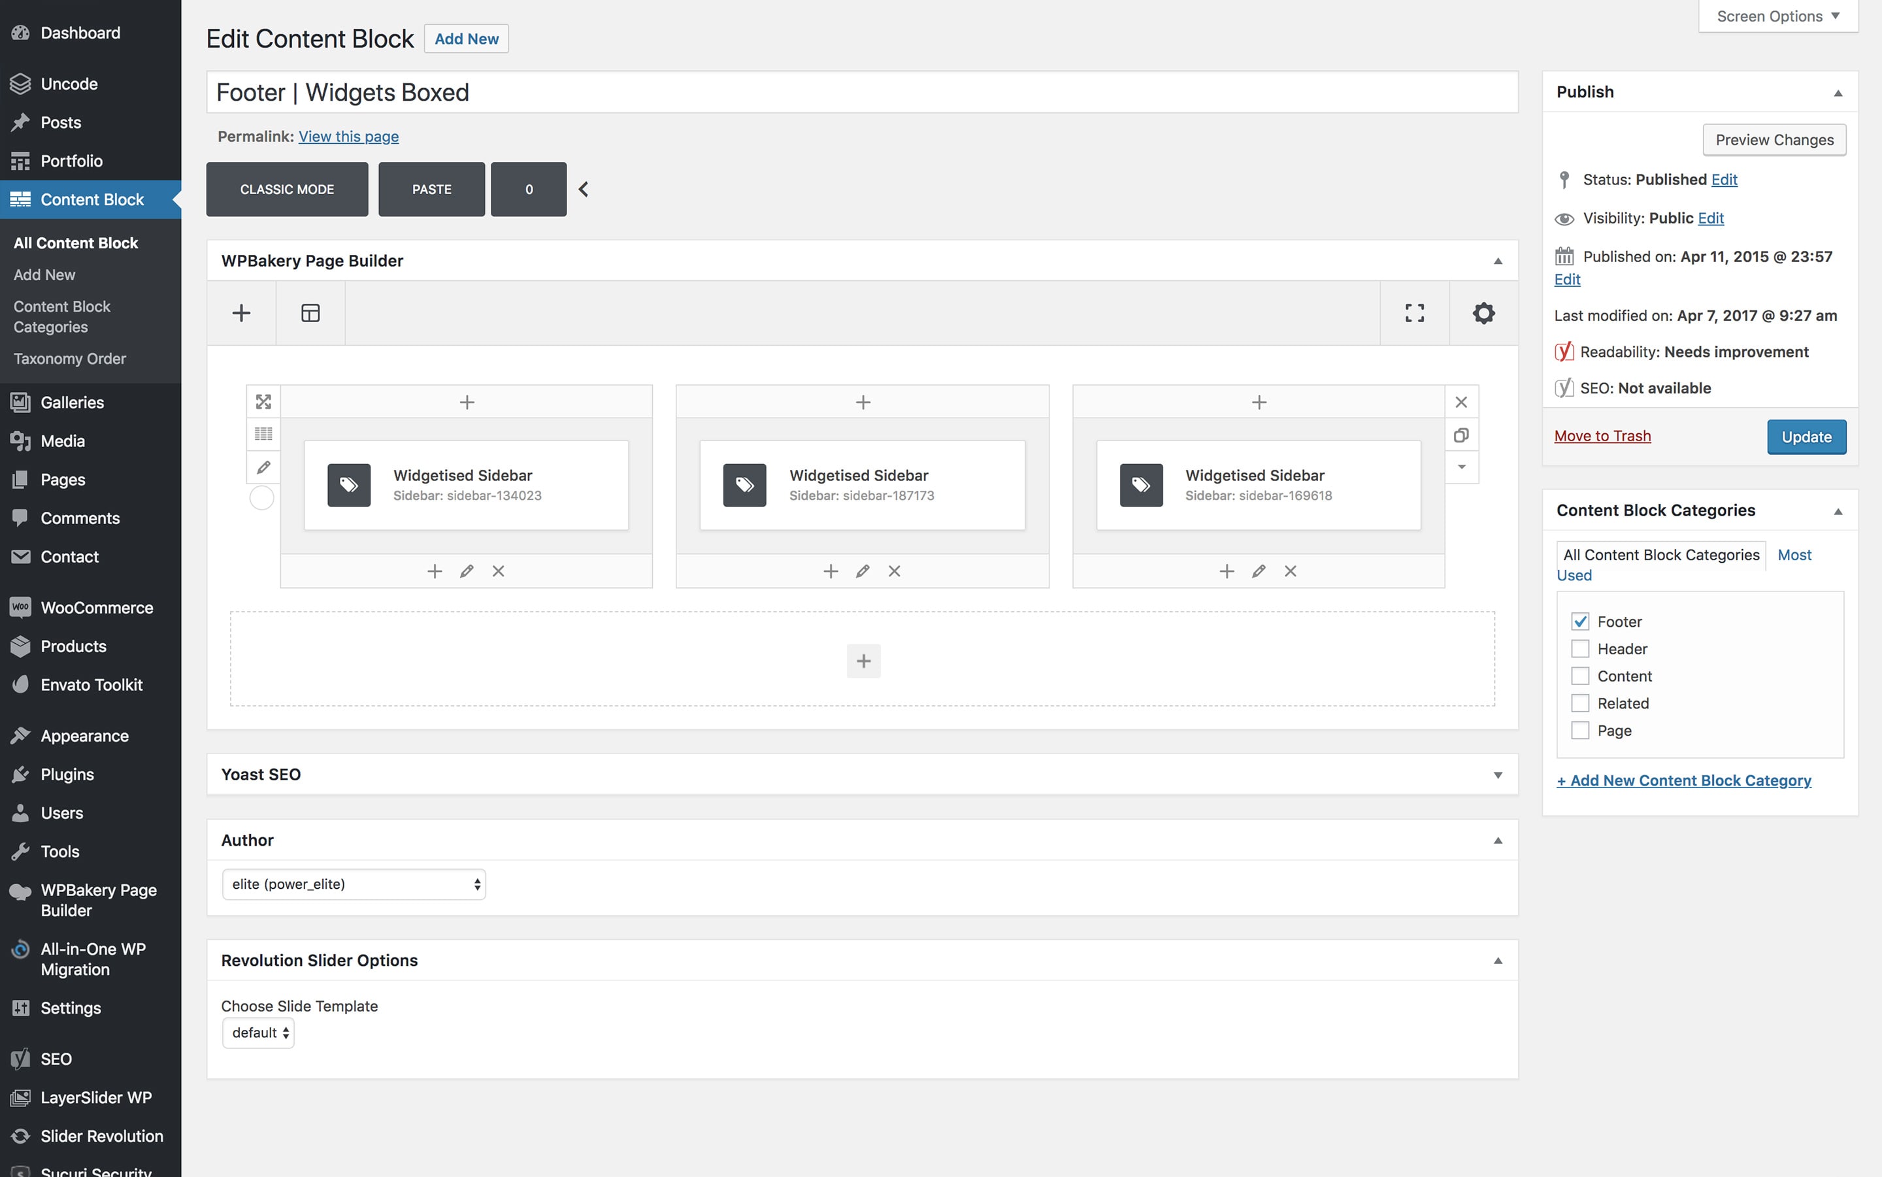The image size is (1882, 1177).
Task: Delete the row with the X icon
Action: (1461, 403)
